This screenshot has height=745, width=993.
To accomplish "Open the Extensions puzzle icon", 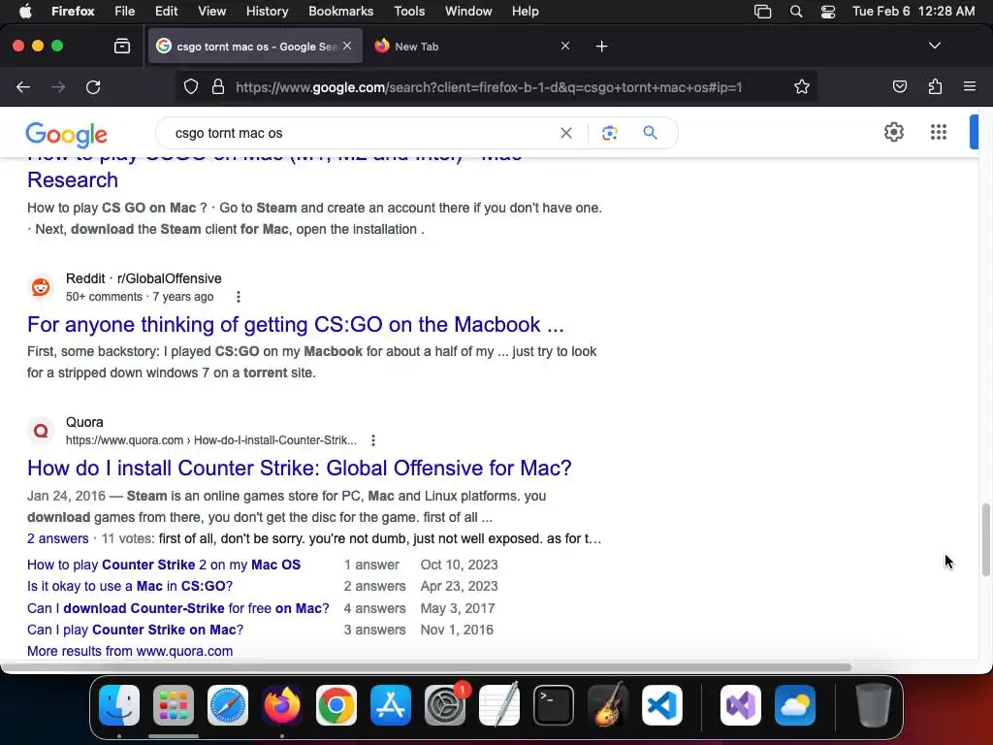I will pyautogui.click(x=935, y=86).
